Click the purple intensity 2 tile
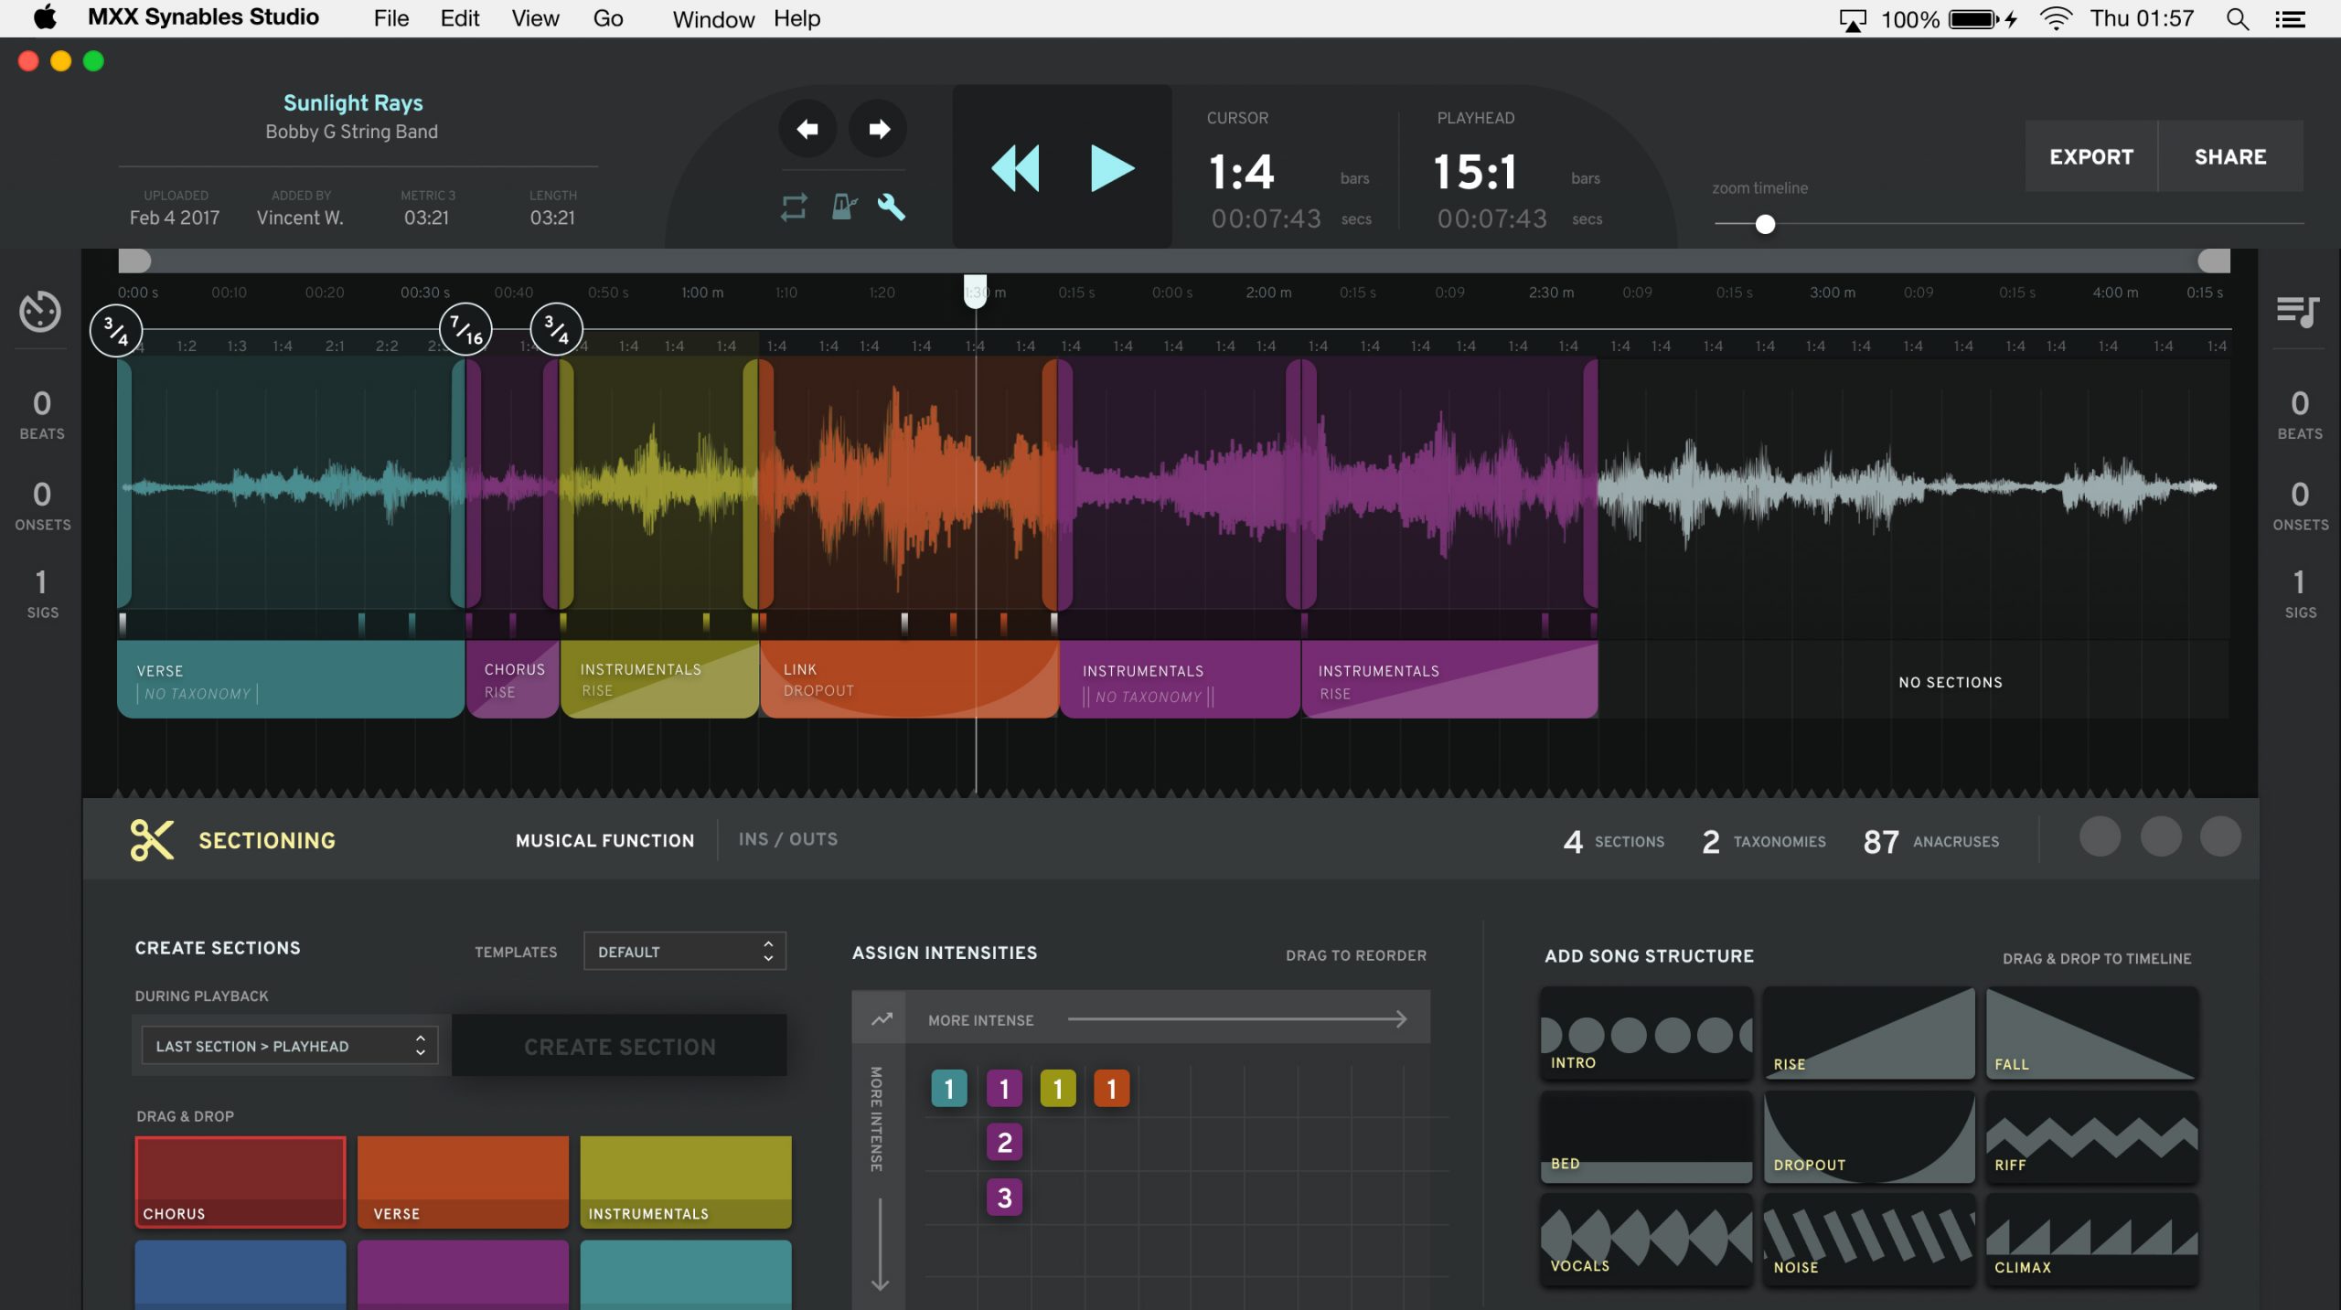 coord(1004,1143)
